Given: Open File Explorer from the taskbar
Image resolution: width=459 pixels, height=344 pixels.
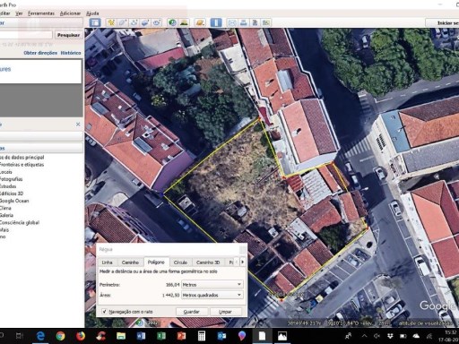Looking at the screenshot, I should [x=121, y=336].
